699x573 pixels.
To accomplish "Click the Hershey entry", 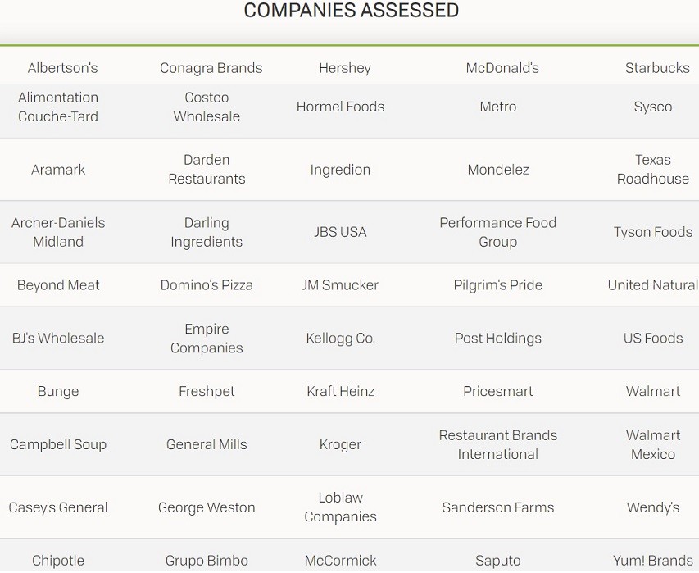I will coord(345,68).
